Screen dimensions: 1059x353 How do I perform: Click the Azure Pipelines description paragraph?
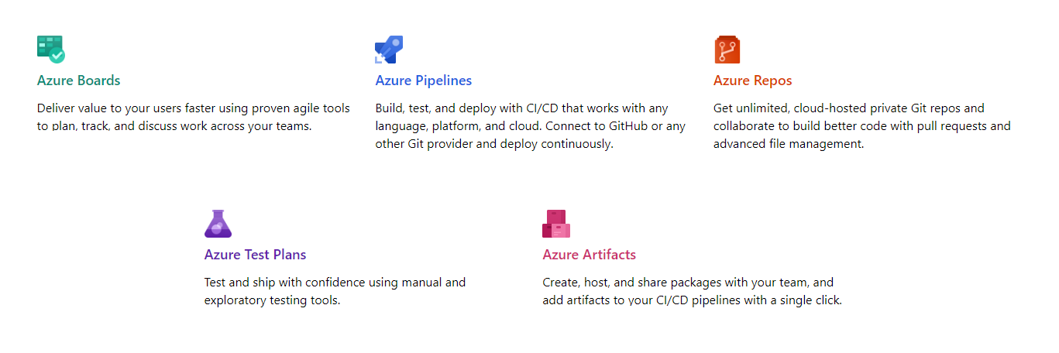coord(531,126)
